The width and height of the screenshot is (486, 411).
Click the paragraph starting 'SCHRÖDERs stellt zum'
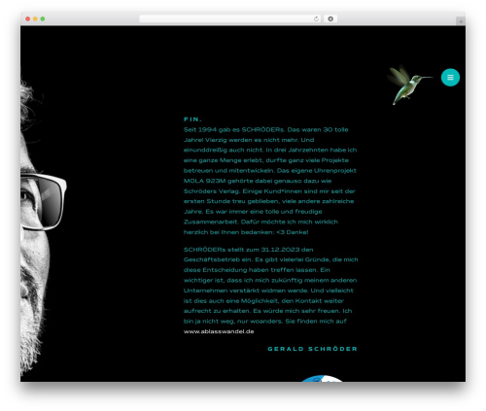point(271,291)
